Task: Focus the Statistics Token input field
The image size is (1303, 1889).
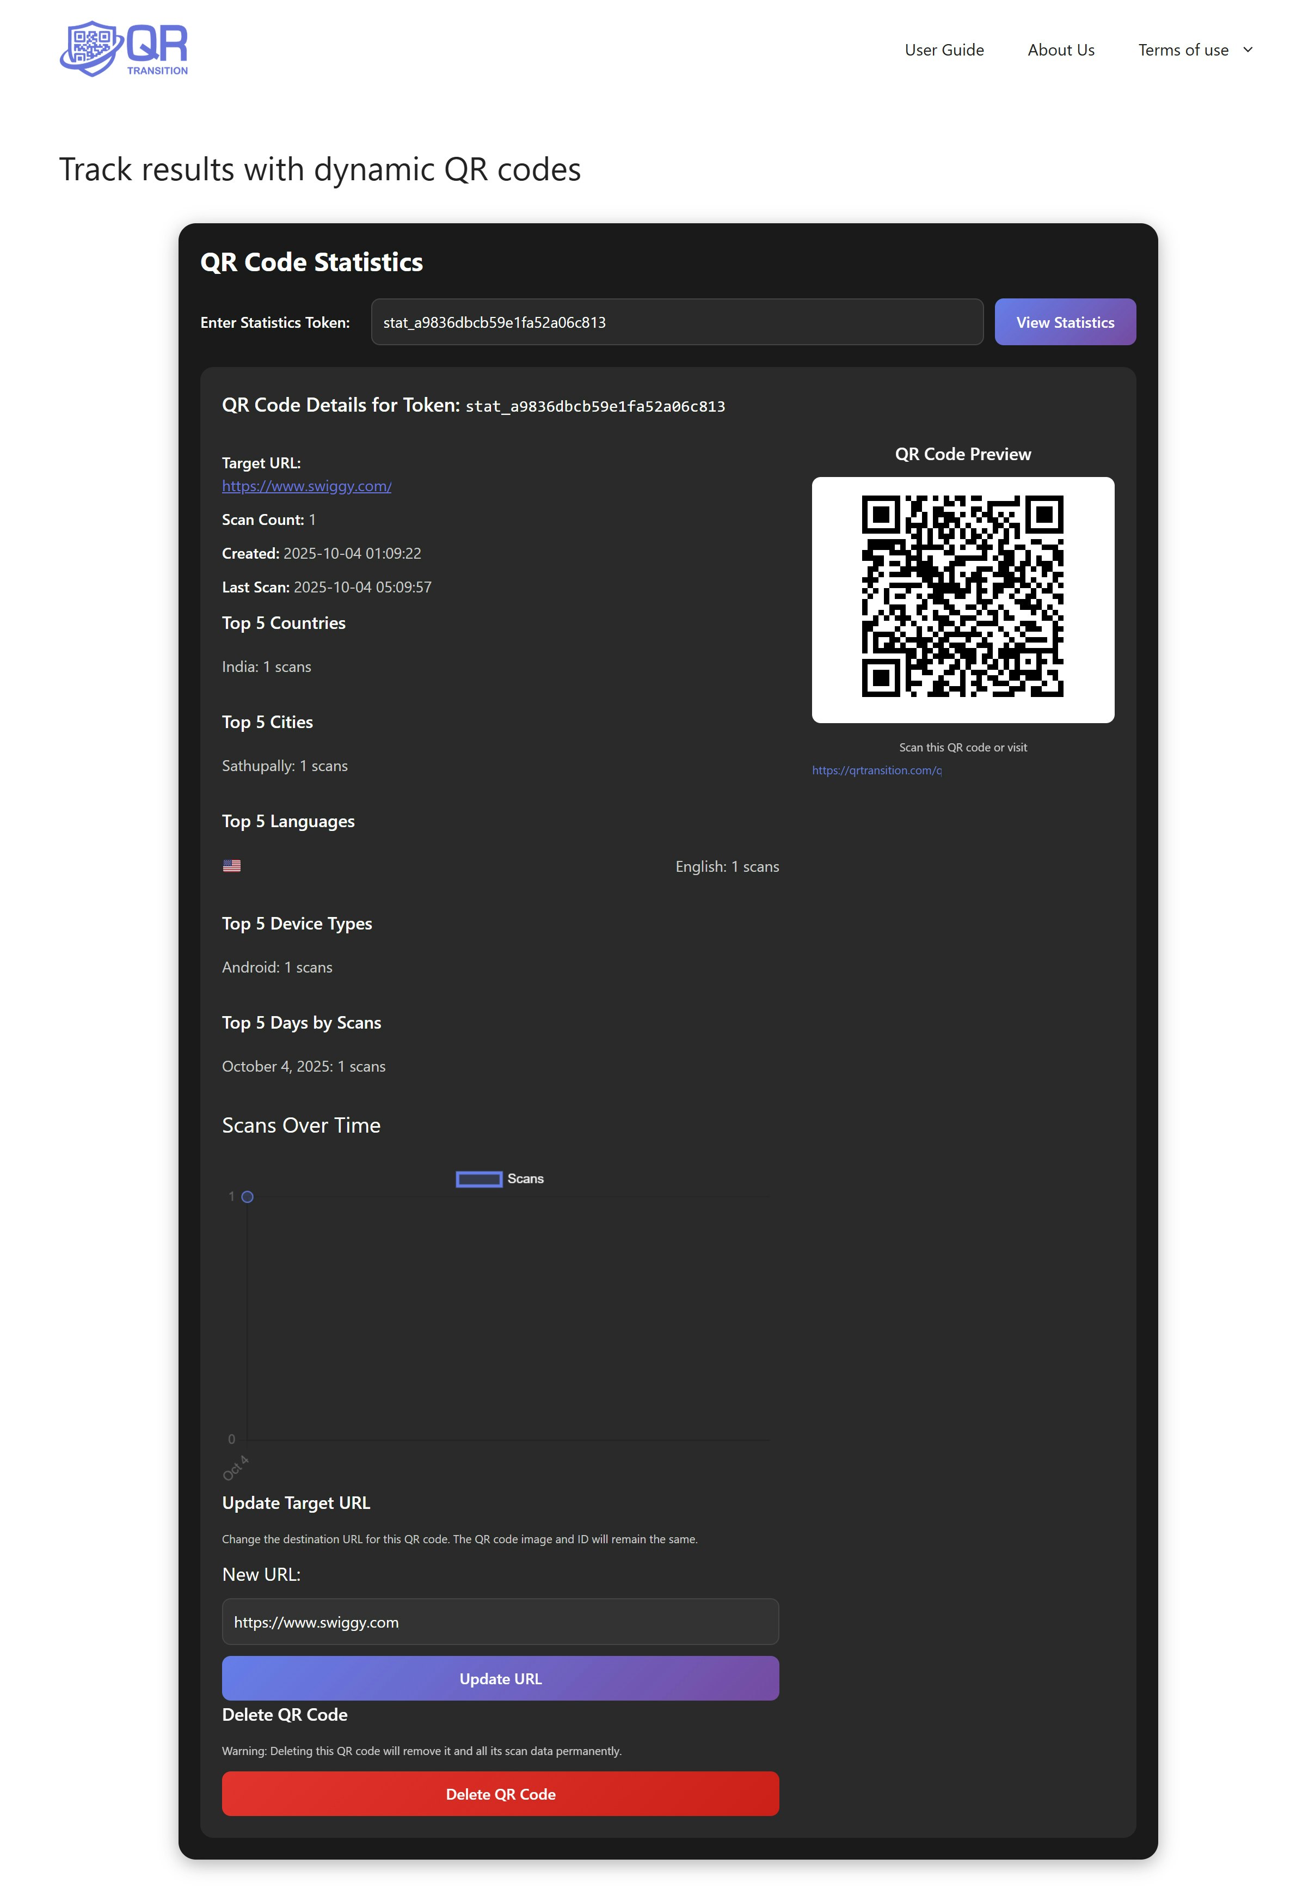Action: (676, 322)
